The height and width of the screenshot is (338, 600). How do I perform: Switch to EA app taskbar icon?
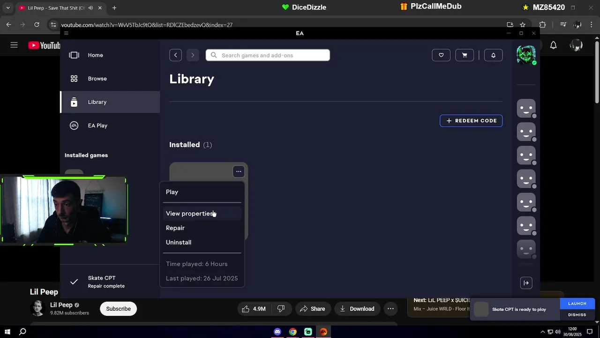323,332
